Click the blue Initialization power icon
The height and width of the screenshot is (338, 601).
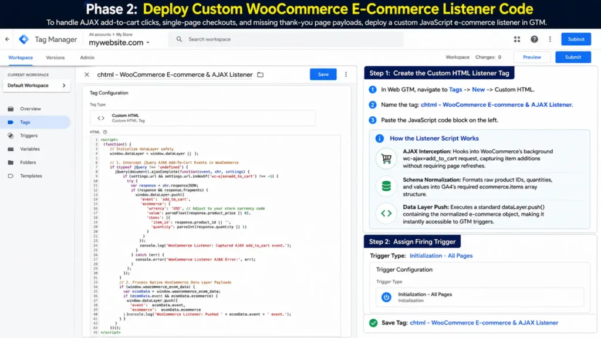(x=386, y=297)
